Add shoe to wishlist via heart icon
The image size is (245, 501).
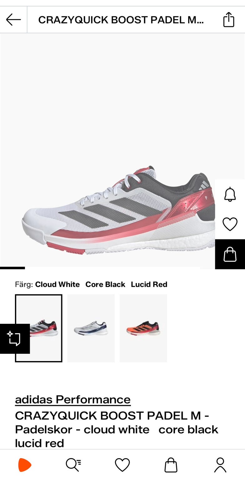[230, 224]
